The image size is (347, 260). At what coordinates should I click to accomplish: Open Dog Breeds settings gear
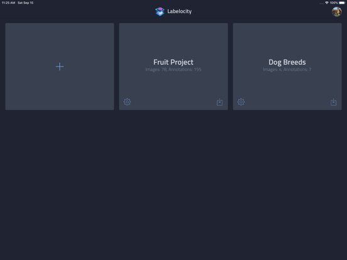pyautogui.click(x=241, y=102)
